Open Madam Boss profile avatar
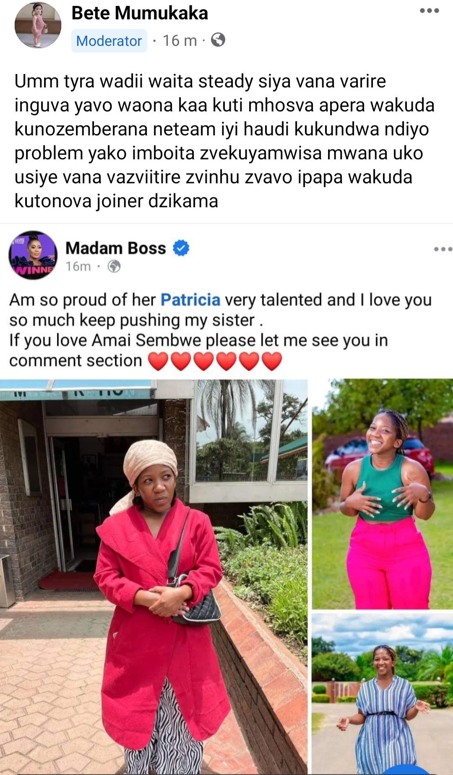This screenshot has height=775, width=453. [x=33, y=255]
